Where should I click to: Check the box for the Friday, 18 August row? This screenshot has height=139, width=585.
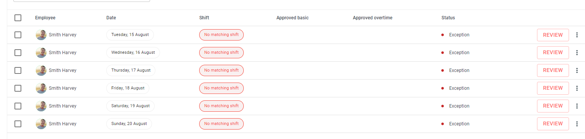click(18, 88)
